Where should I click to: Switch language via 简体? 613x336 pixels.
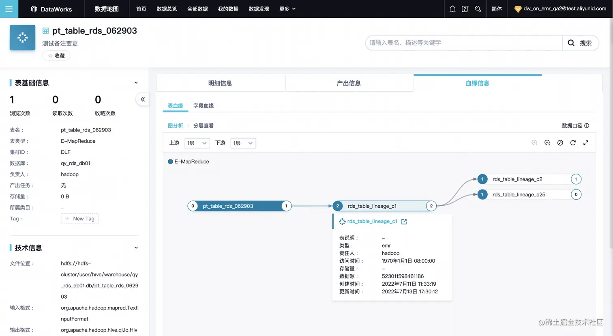point(497,9)
